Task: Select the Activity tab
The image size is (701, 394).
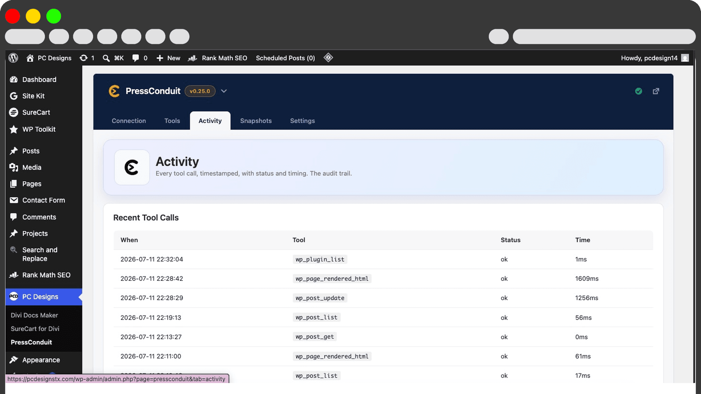Action: tap(210, 121)
